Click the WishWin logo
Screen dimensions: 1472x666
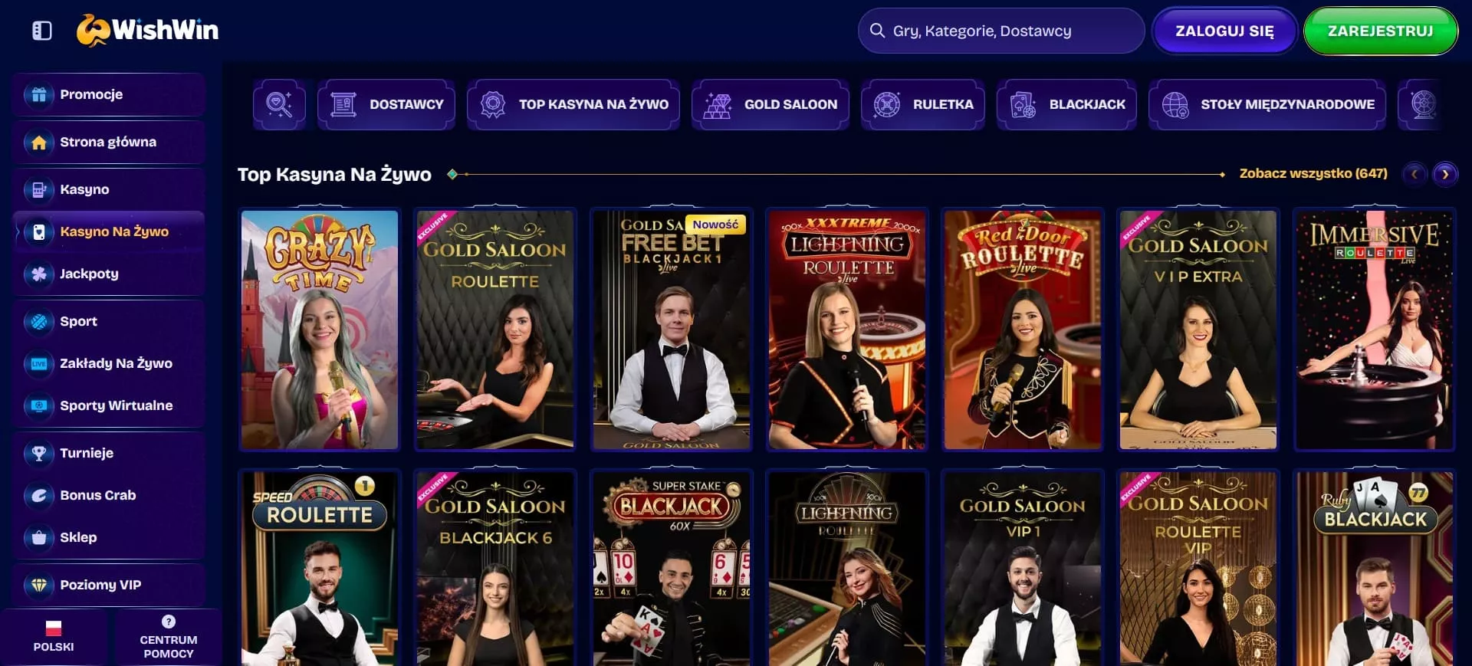[x=148, y=31]
